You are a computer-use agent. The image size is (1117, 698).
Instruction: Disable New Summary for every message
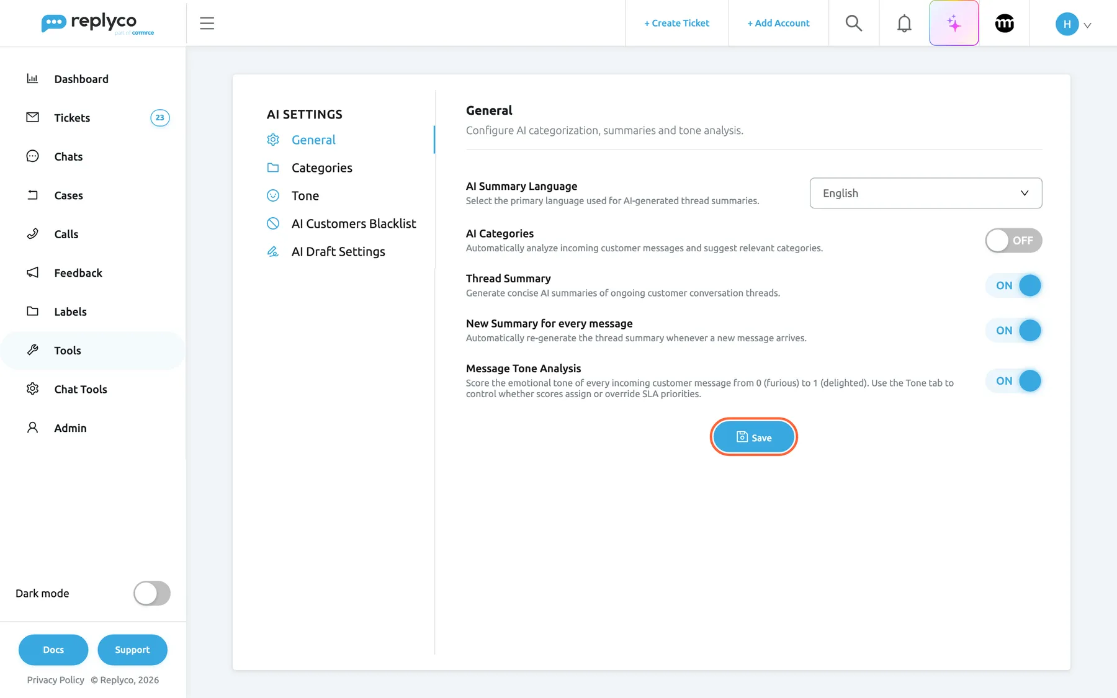click(x=1013, y=331)
